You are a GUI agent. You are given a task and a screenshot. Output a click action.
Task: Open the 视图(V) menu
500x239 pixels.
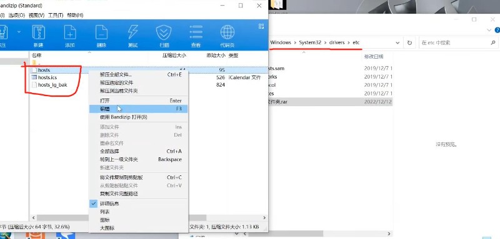click(x=37, y=15)
